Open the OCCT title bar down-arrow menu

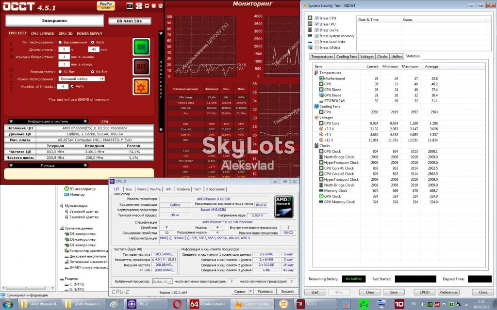[x=147, y=6]
